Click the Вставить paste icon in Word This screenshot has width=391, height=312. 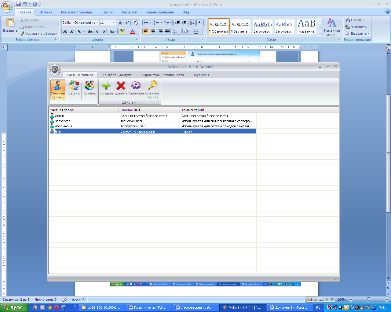pos(10,23)
